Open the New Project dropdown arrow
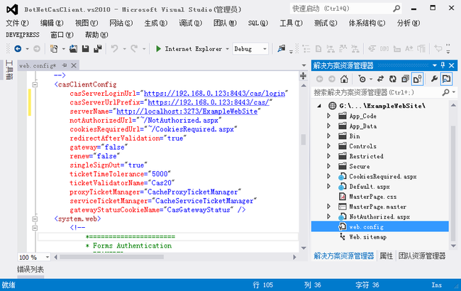The image size is (461, 291). [63, 49]
